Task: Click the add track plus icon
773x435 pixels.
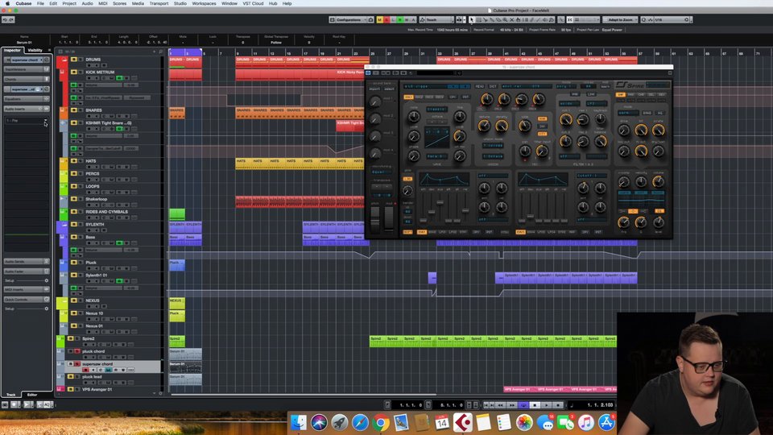Action: (x=154, y=52)
